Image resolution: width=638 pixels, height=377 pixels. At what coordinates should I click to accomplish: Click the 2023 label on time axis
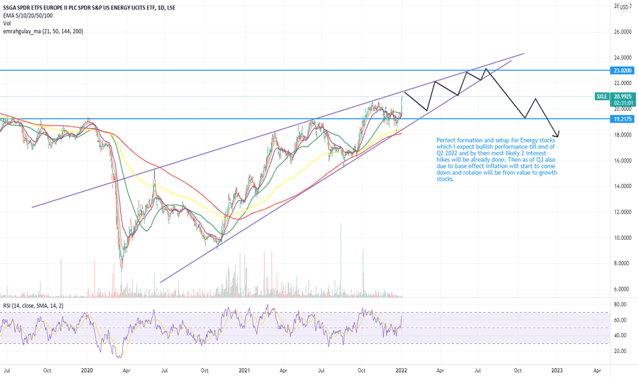click(557, 370)
